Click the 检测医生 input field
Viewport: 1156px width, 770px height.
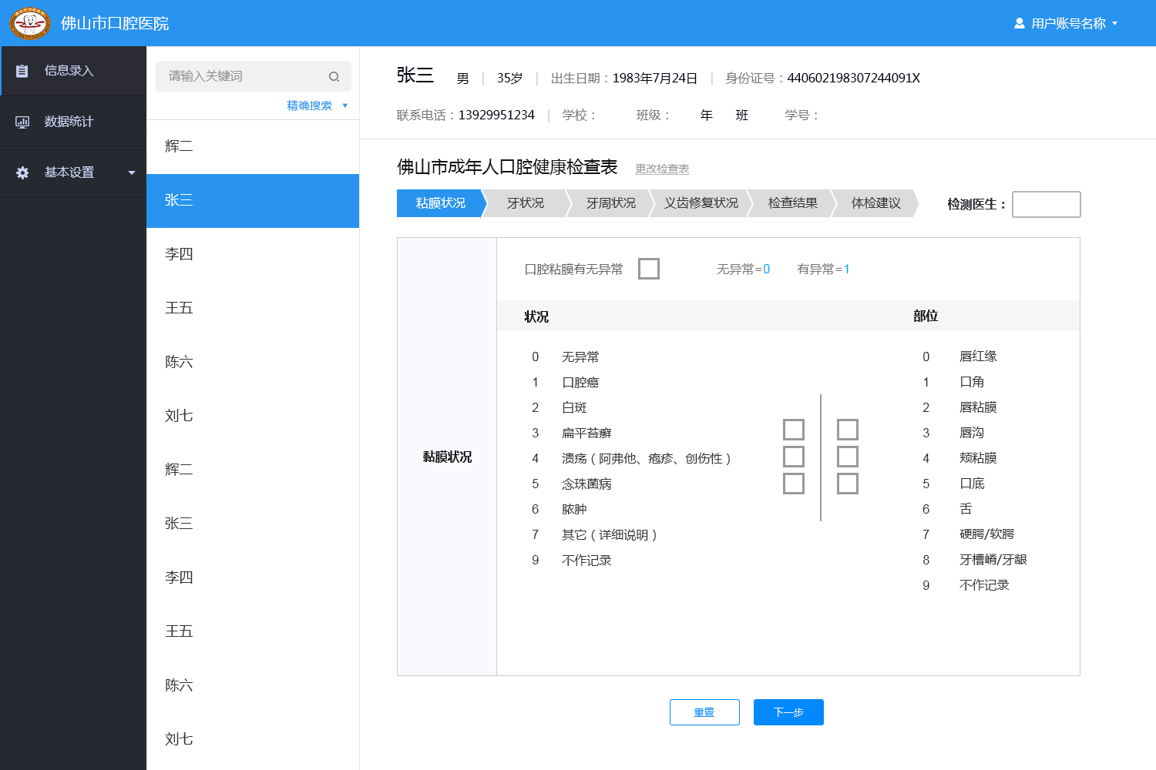[x=1046, y=205]
